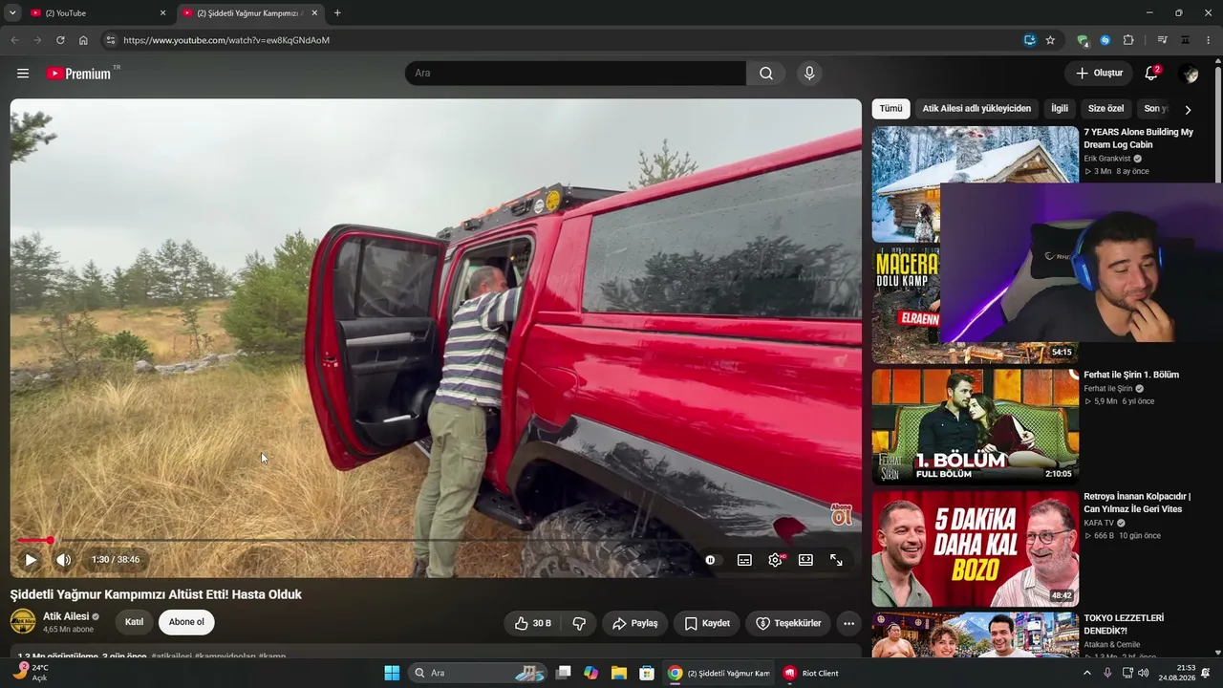This screenshot has height=688, width=1223.
Task: Open a new browser tab
Action: (x=337, y=13)
